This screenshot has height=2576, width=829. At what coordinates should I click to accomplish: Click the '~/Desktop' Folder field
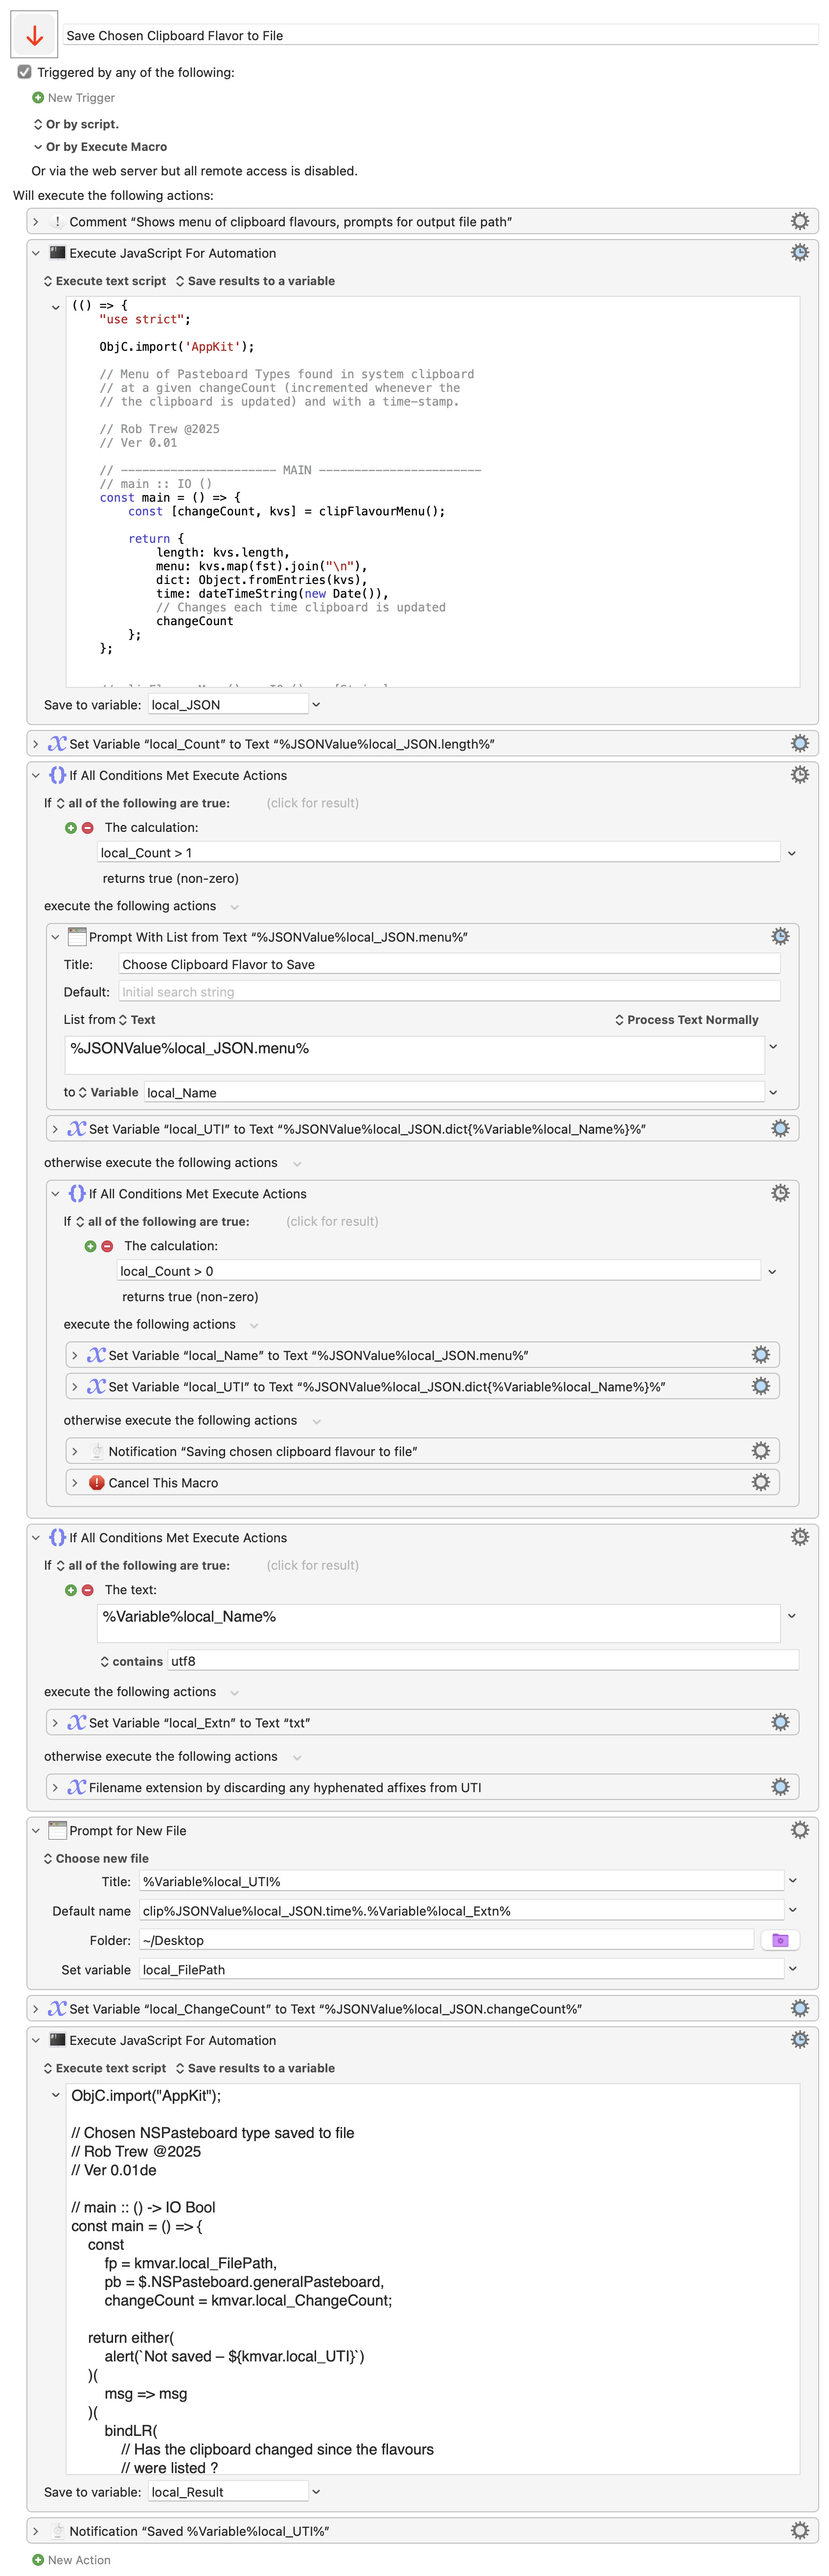tap(446, 1940)
